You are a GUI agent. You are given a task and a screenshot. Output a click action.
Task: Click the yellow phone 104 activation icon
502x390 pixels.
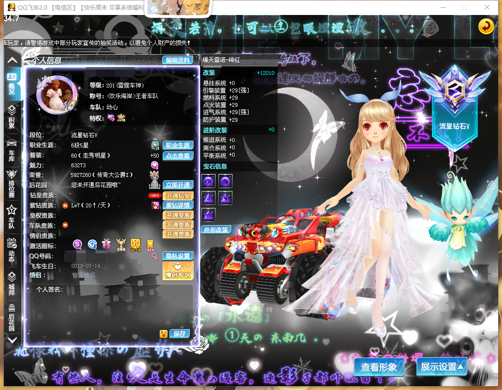pyautogui.click(x=150, y=245)
